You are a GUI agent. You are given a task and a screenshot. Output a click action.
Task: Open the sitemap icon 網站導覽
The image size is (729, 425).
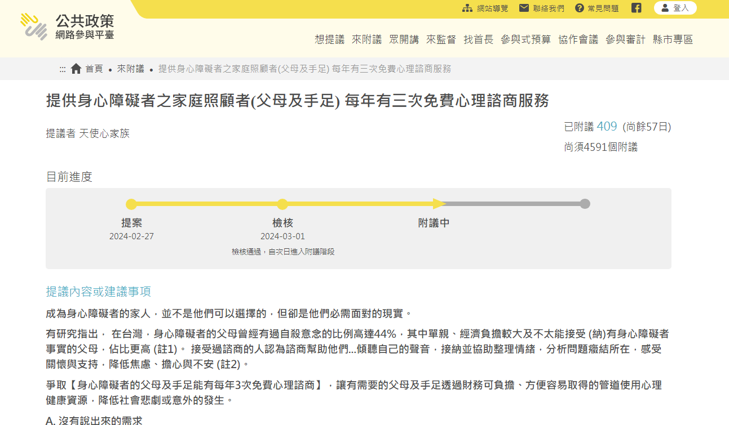(x=467, y=8)
